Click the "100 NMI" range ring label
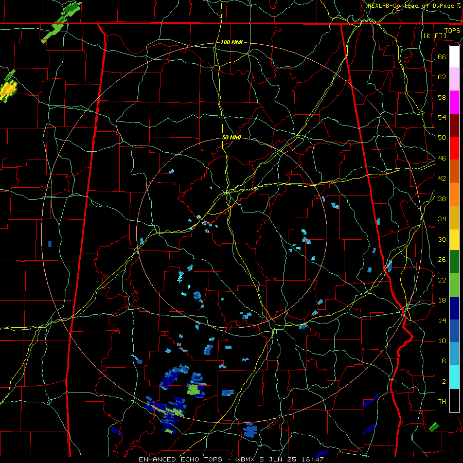This screenshot has width=463, height=463. (x=232, y=42)
